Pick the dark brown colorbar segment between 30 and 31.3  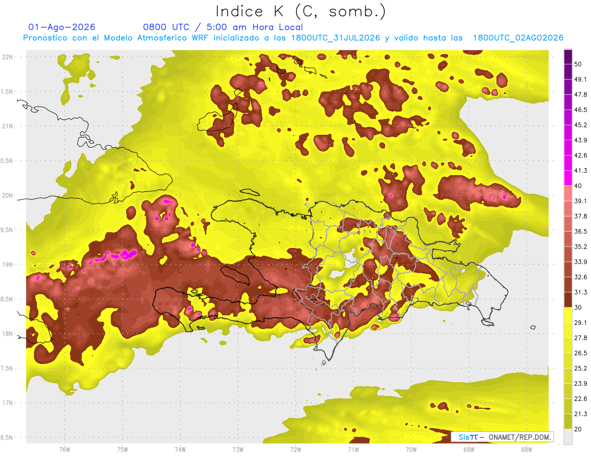tap(568, 300)
